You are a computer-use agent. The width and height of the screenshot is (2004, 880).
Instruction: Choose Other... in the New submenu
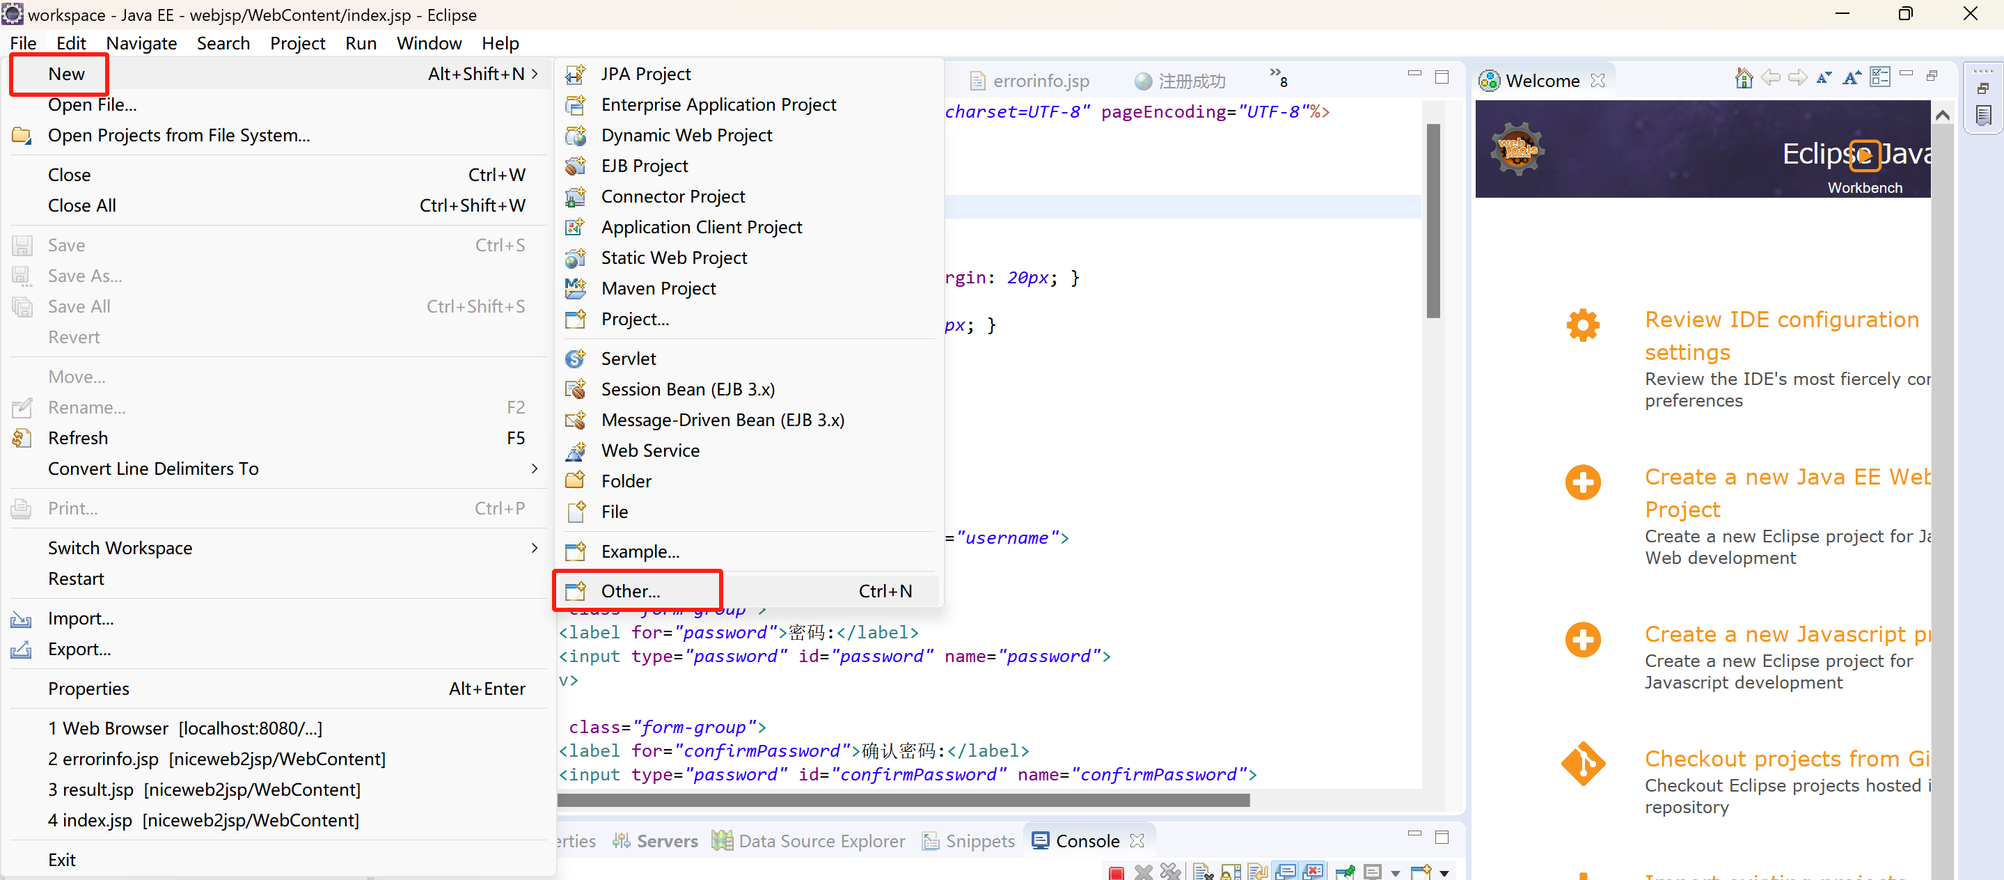click(x=630, y=591)
